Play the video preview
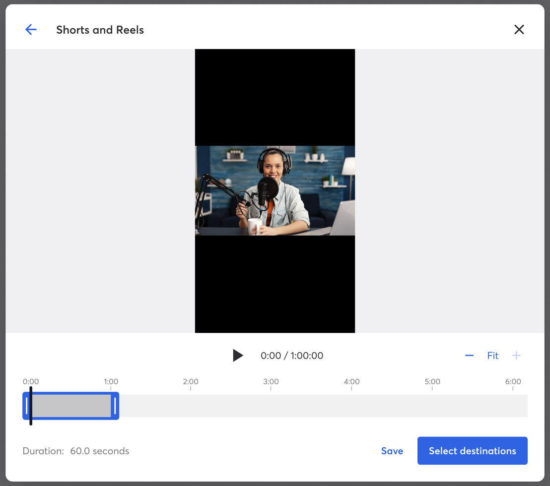550x486 pixels. click(238, 355)
